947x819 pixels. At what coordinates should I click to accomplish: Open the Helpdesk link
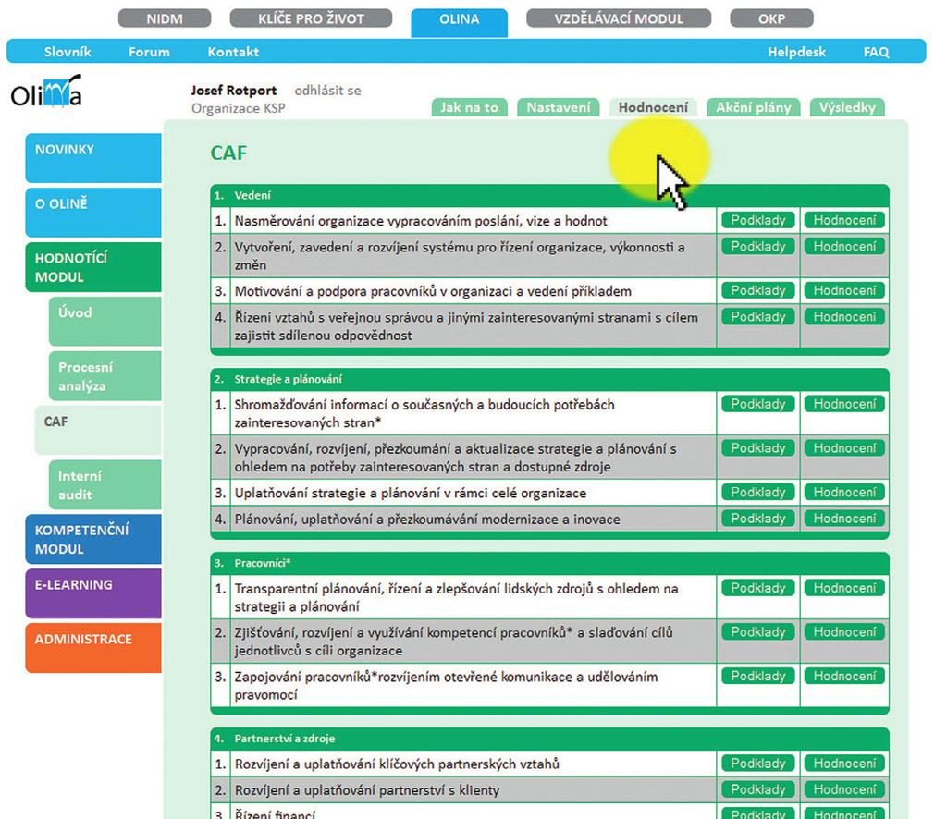pyautogui.click(x=796, y=52)
